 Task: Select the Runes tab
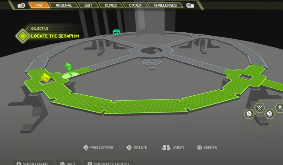tap(110, 5)
